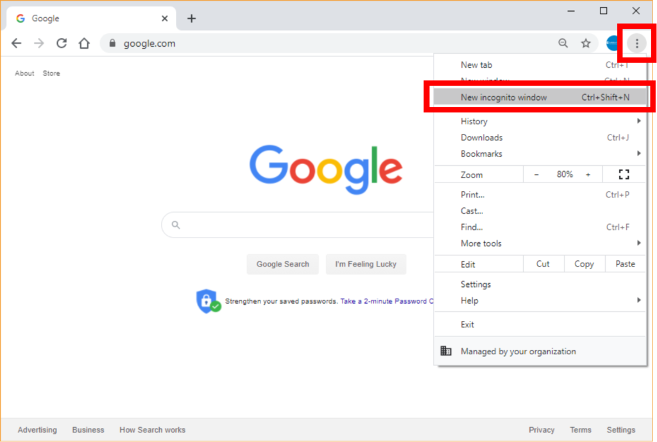Increase zoom with the plus button
Image resolution: width=657 pixels, height=442 pixels.
pos(588,174)
